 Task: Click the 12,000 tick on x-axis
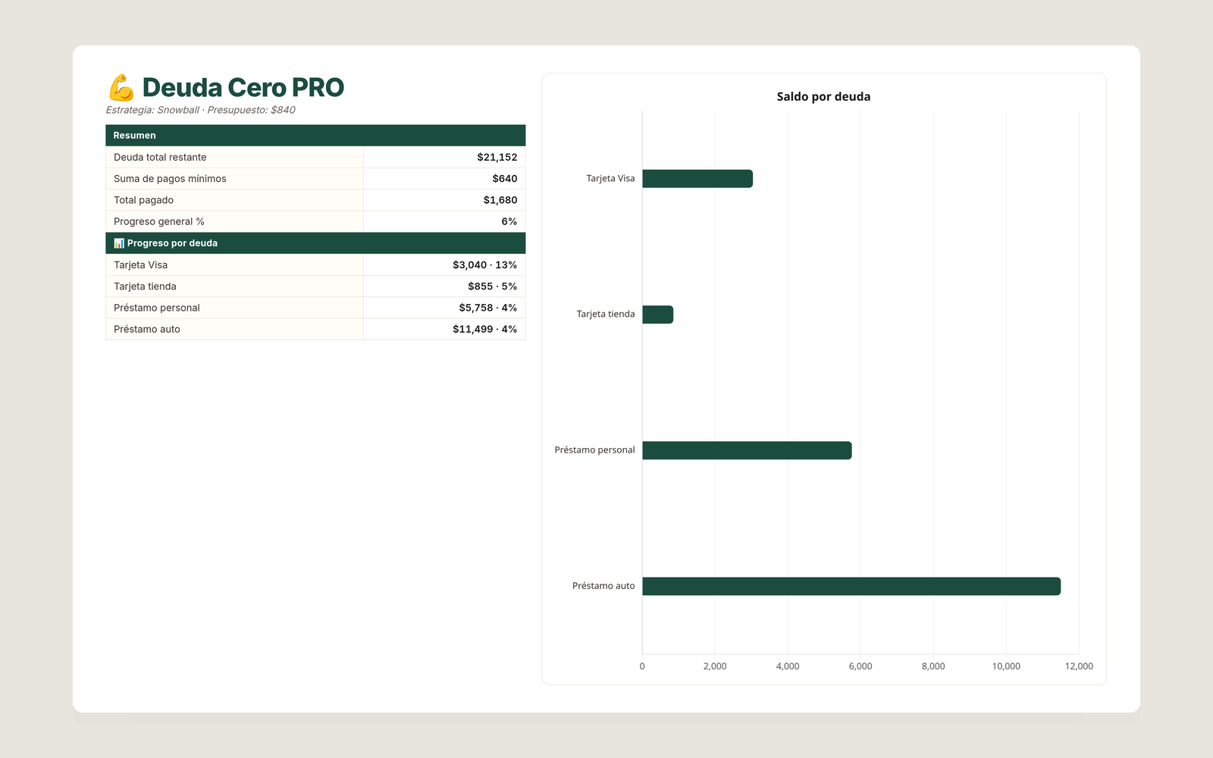tap(1079, 666)
